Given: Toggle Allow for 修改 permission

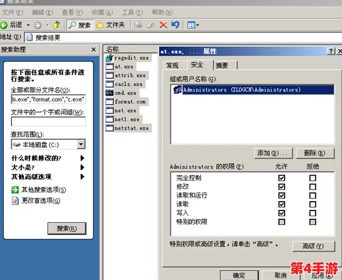Looking at the screenshot, I should 281,186.
